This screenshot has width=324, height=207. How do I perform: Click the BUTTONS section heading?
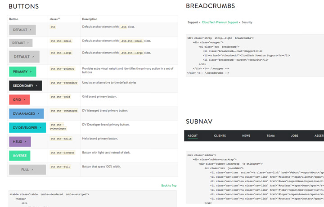(23, 6)
